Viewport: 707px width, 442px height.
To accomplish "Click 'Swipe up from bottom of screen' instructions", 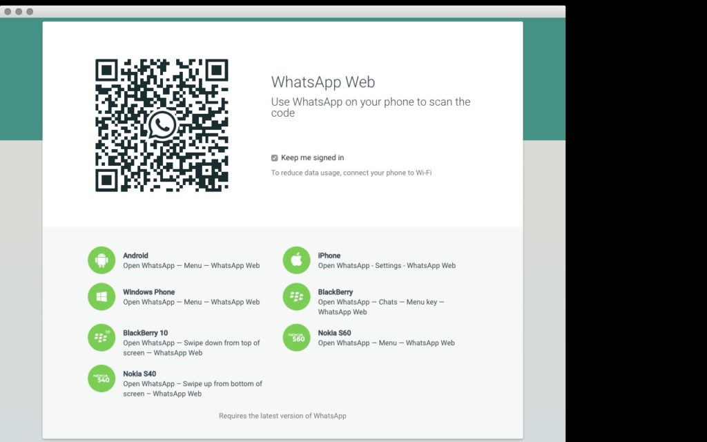I will coord(193,389).
